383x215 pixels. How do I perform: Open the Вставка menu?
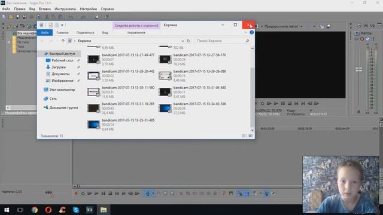tap(45, 9)
